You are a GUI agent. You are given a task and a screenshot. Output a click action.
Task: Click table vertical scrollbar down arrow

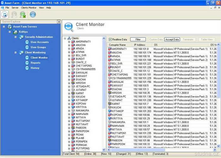(x=218, y=146)
